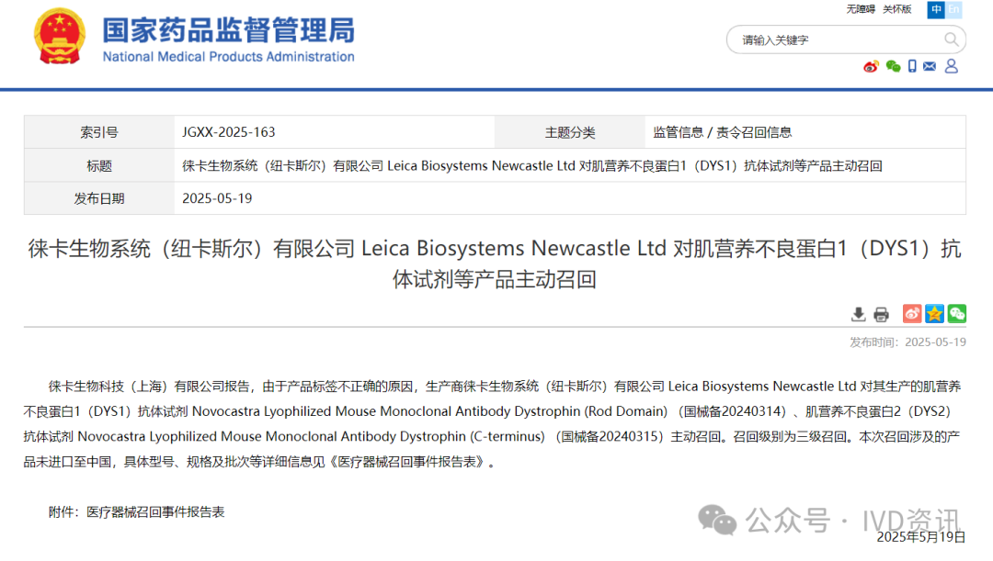Share the article to QZone
Image resolution: width=993 pixels, height=561 pixels.
click(x=934, y=313)
